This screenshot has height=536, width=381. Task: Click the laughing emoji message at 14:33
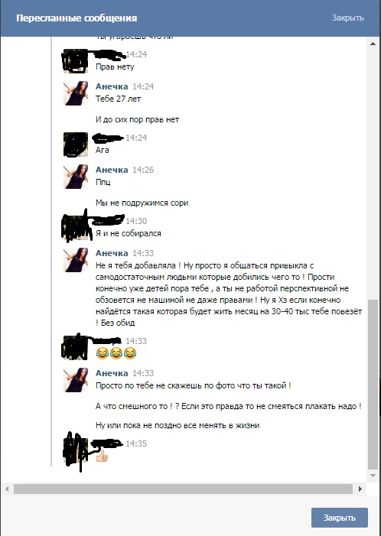[116, 352]
